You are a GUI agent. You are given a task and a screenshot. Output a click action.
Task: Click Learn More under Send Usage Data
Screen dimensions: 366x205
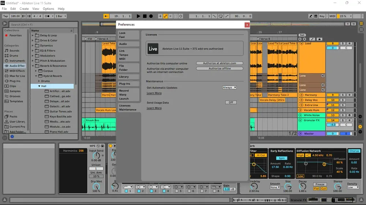tap(154, 108)
